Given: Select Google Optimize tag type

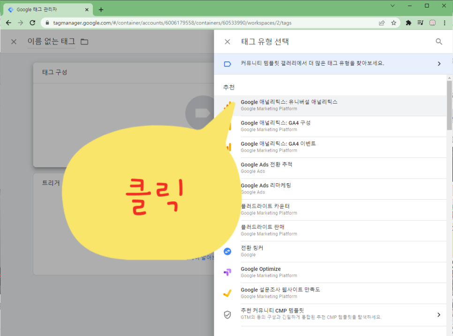Looking at the screenshot, I should pos(330,272).
